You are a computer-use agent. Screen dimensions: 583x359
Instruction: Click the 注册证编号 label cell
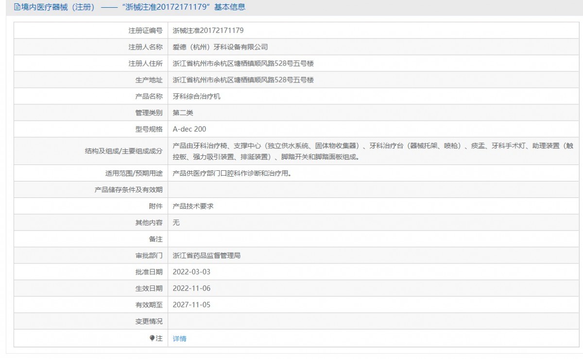click(x=91, y=31)
